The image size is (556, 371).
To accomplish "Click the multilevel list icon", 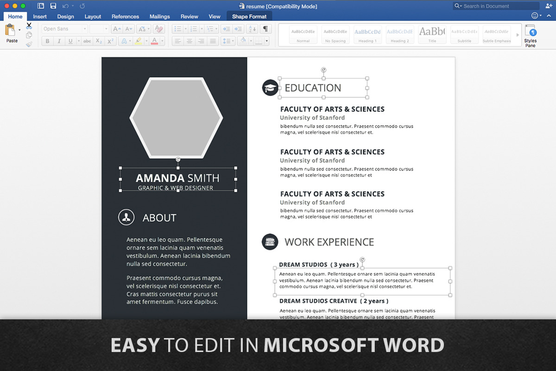I will point(210,29).
